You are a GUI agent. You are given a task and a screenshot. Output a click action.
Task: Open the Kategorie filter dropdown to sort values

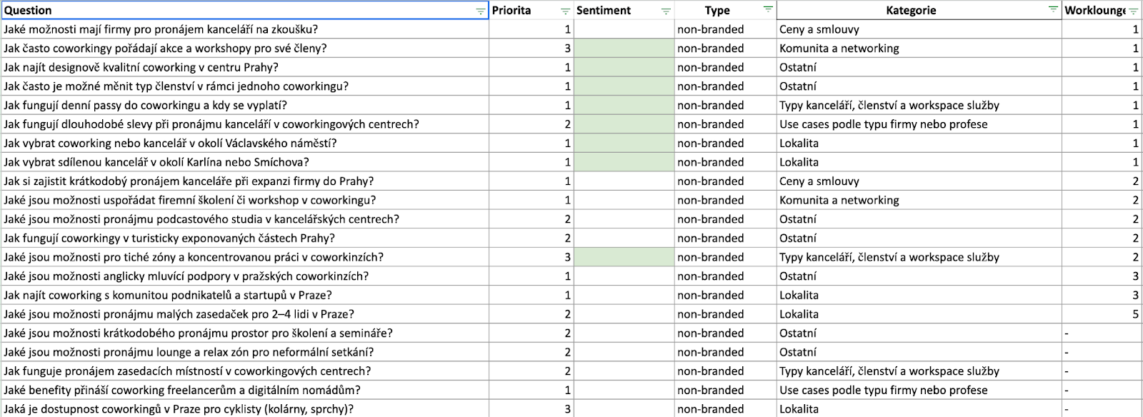click(1052, 10)
